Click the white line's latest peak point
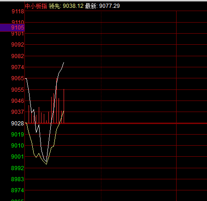Viewport: 207px width, 201px height. [x=64, y=62]
